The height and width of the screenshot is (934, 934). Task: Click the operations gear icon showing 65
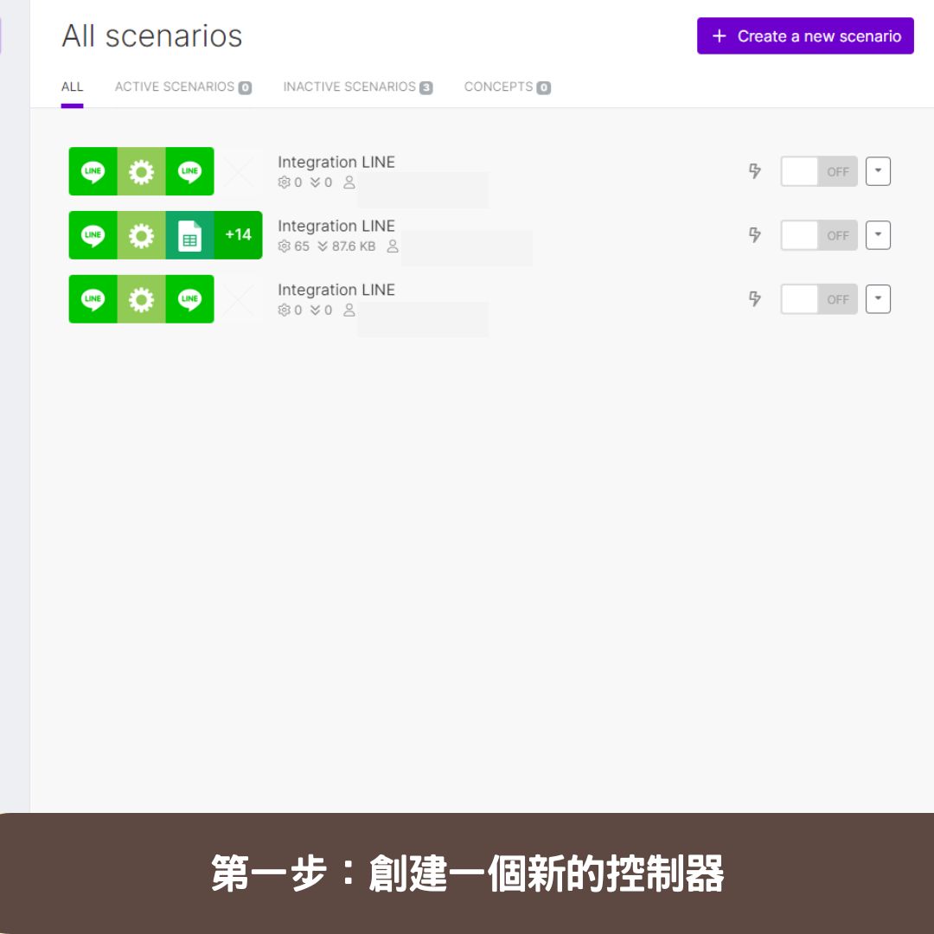[x=285, y=246]
